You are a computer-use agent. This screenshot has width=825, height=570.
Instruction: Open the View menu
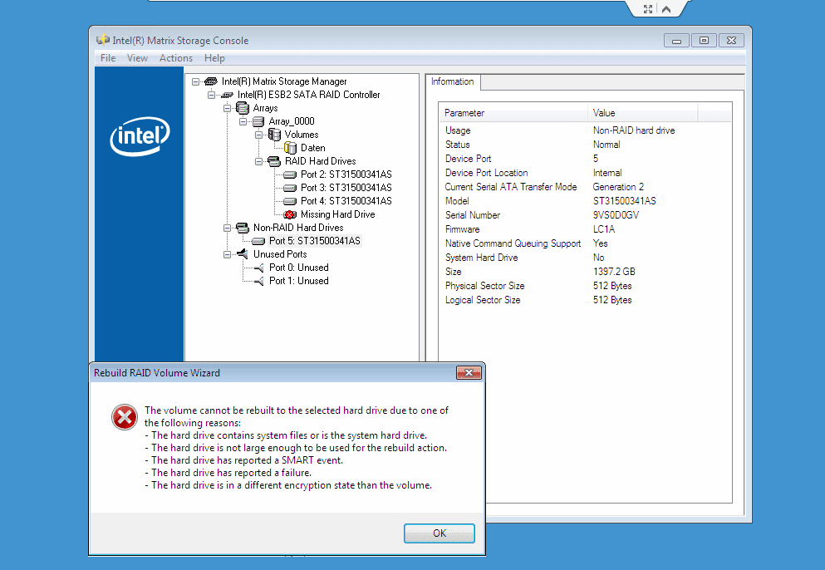point(137,58)
